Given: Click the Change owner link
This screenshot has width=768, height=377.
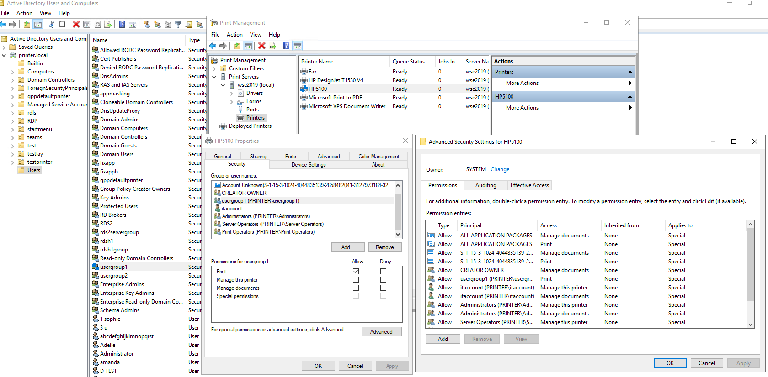Looking at the screenshot, I should [500, 169].
